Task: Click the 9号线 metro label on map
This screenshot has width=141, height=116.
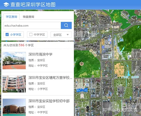Action: pos(115,27)
